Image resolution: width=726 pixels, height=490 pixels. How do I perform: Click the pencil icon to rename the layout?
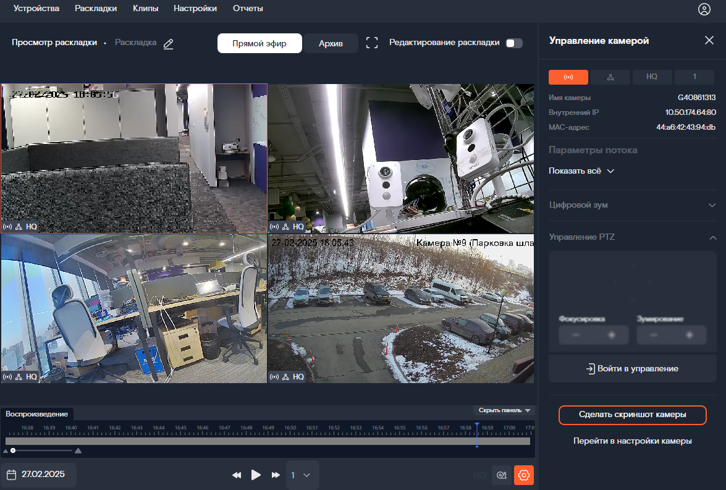tap(169, 43)
